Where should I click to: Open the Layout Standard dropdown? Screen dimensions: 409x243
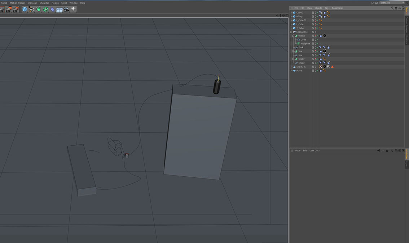(392, 3)
